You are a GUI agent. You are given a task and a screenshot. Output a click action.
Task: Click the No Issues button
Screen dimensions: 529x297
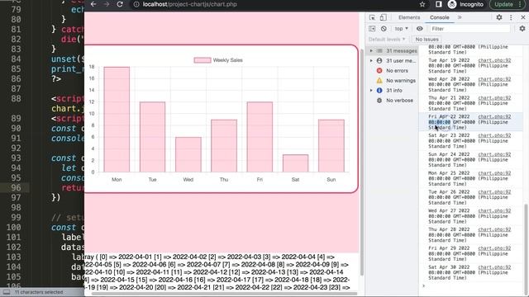coord(427,40)
